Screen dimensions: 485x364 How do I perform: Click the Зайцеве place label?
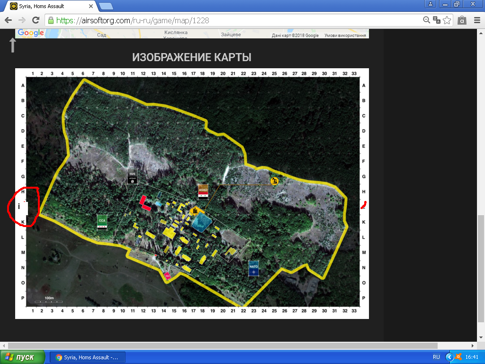pyautogui.click(x=231, y=34)
